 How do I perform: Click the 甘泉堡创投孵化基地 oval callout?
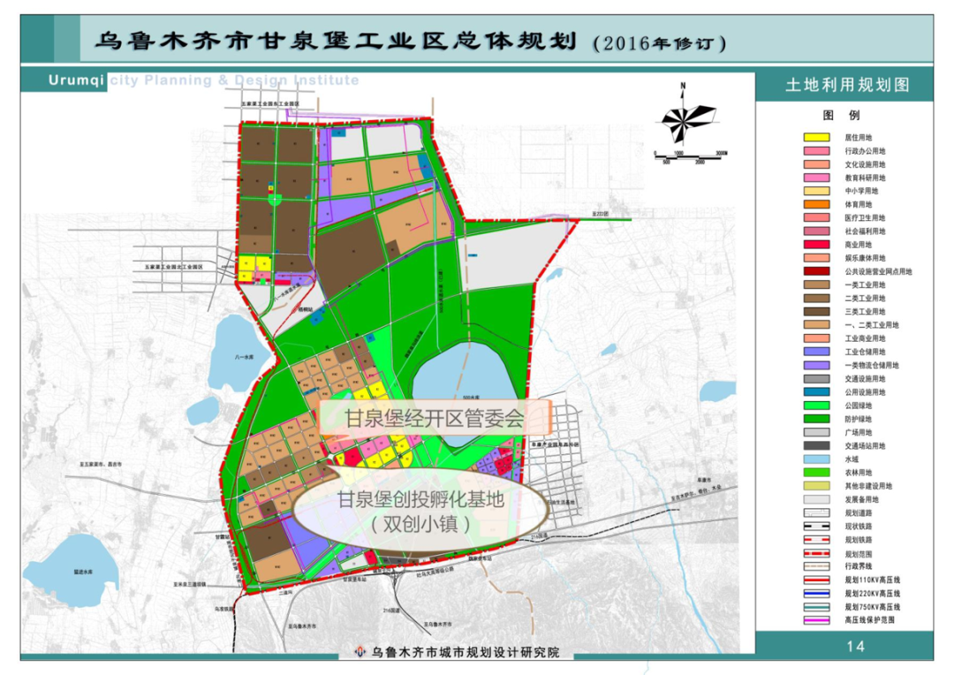click(x=420, y=512)
